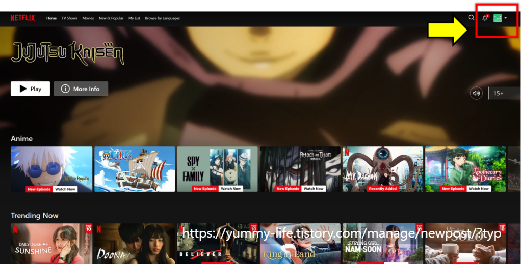
Task: Mute the preview with the speaker icon
Action: [x=477, y=93]
